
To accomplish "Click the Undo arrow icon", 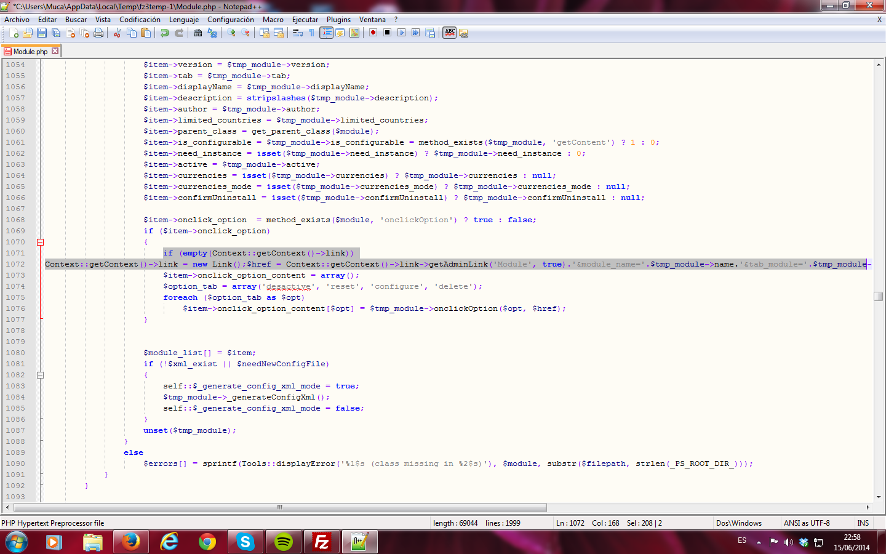I will (164, 33).
